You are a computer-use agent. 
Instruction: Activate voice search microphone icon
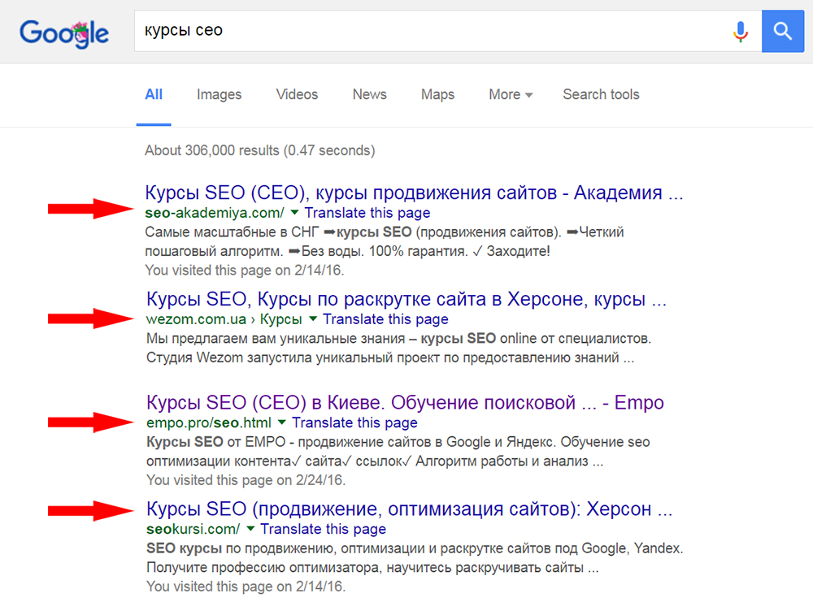coord(740,32)
